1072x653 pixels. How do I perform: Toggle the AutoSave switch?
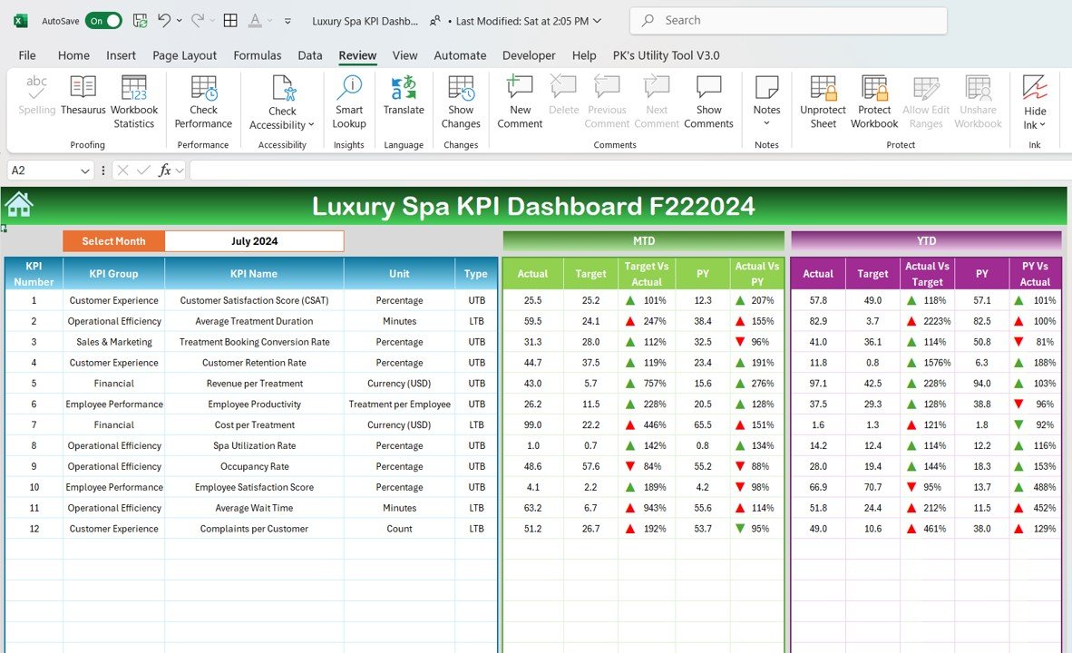tap(103, 21)
